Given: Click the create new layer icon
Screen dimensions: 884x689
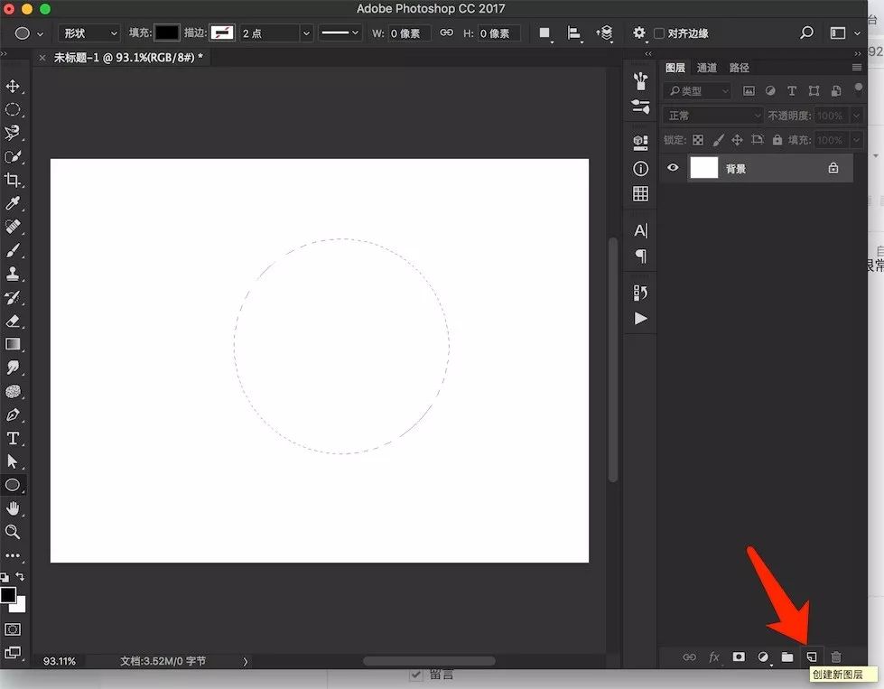Looking at the screenshot, I should pyautogui.click(x=811, y=656).
